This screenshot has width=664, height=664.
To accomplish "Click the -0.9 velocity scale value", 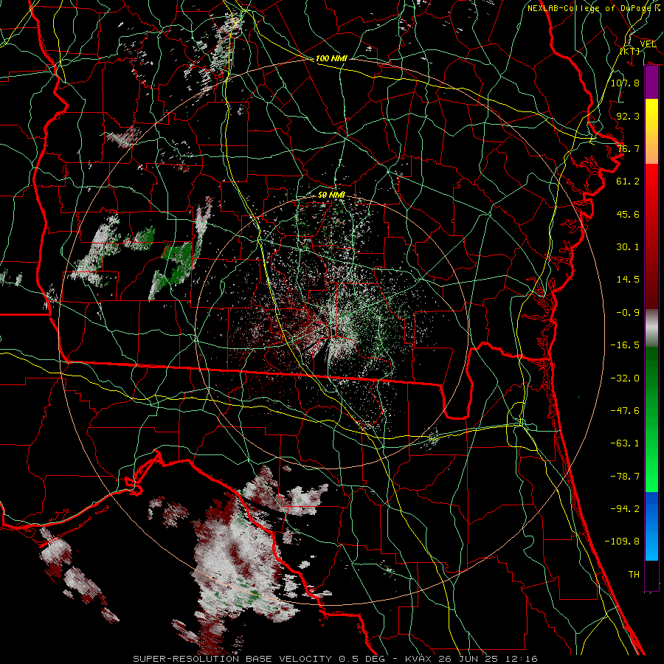I will [628, 313].
